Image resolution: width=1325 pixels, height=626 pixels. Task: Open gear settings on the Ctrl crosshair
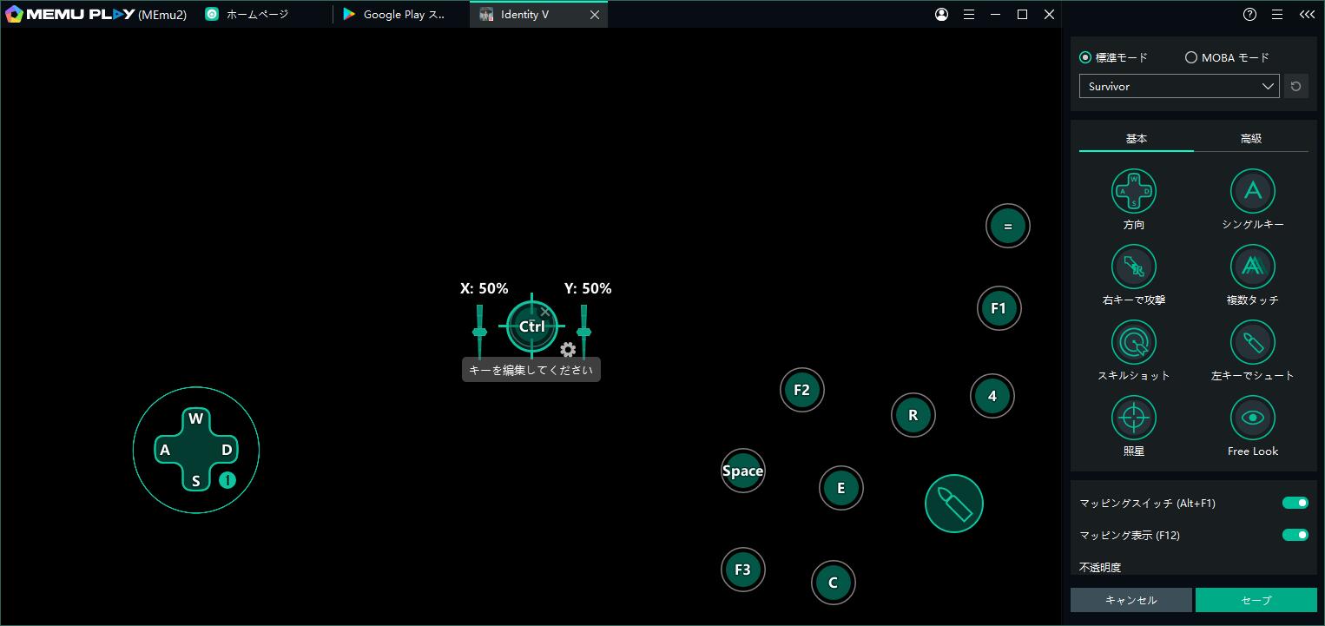568,350
